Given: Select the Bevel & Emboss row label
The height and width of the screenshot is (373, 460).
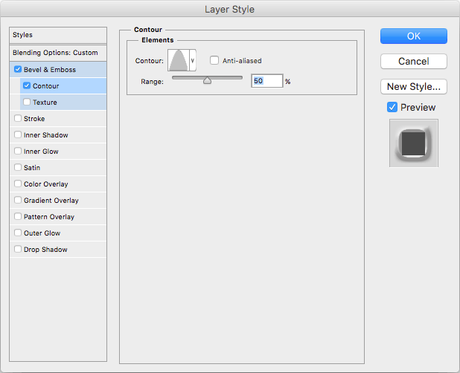Looking at the screenshot, I should point(50,70).
